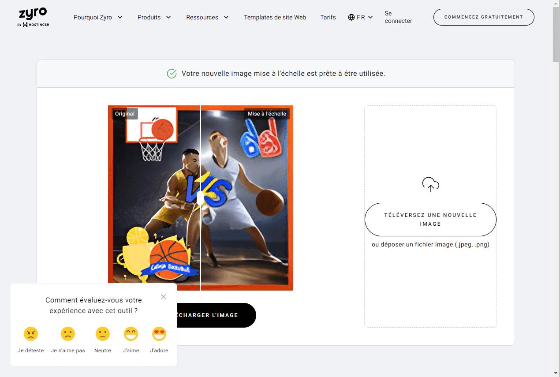Click the original side of the basketball image

coord(154,198)
